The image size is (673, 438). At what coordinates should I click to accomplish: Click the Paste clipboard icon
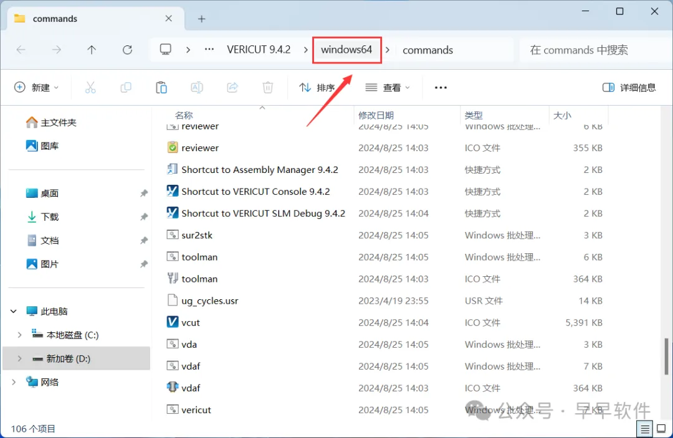(161, 88)
